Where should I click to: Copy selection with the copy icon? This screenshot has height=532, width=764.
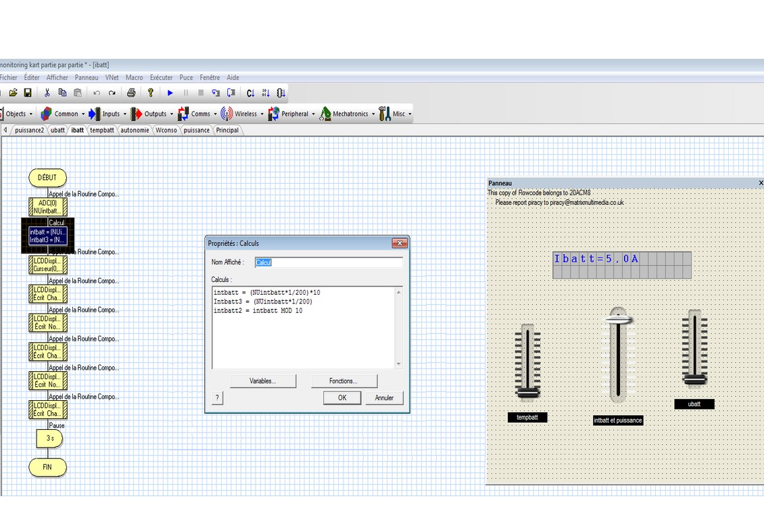(62, 93)
